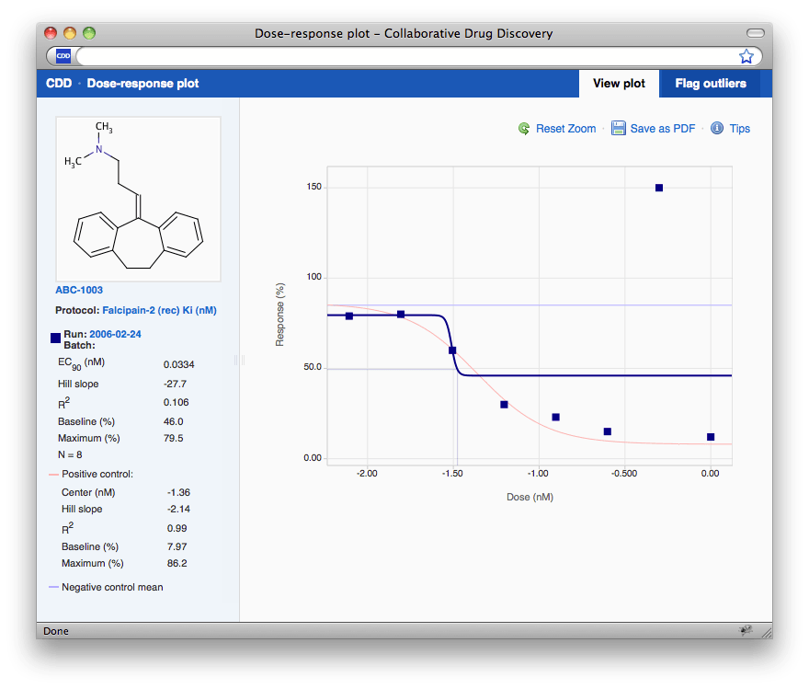Click the Reset Zoom text link
This screenshot has width=809, height=689.
(566, 129)
